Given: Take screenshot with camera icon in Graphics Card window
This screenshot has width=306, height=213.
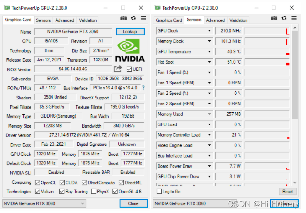Looking at the screenshot, I should coord(123,18).
